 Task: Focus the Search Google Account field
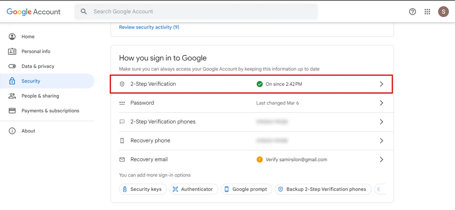[x=202, y=12]
